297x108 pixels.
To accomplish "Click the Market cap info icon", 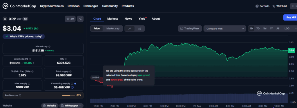I will pos(49,46).
